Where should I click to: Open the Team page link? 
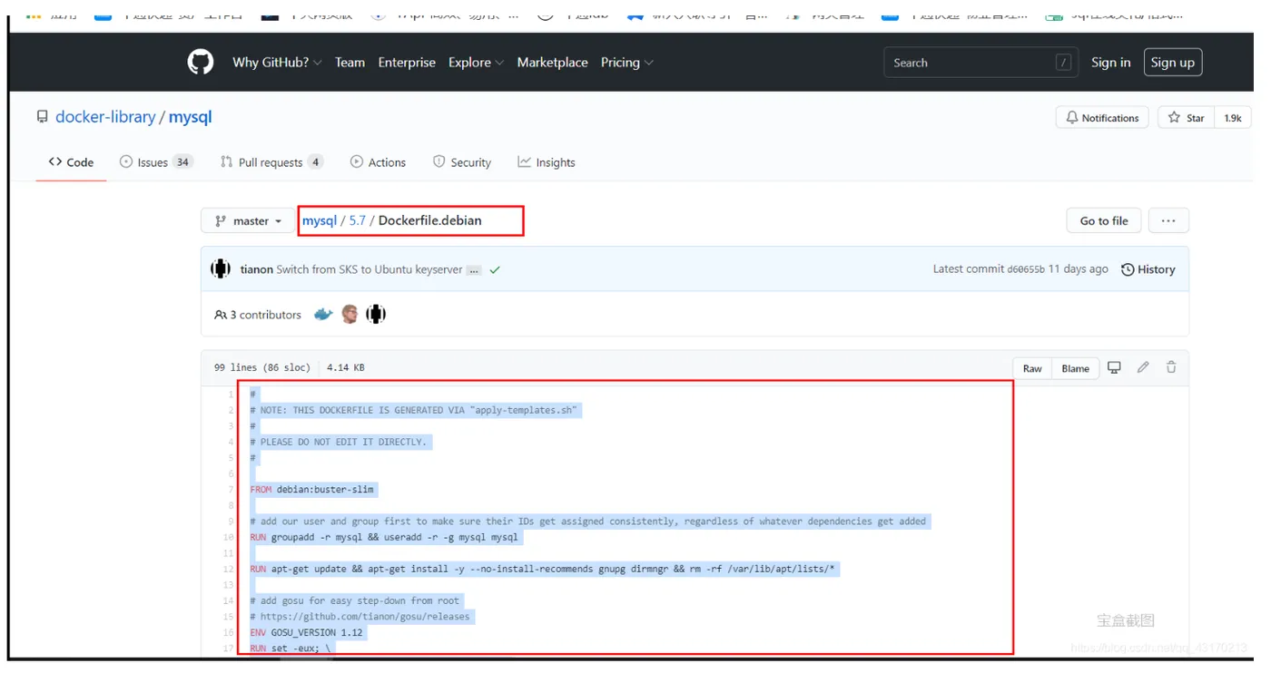click(x=350, y=63)
